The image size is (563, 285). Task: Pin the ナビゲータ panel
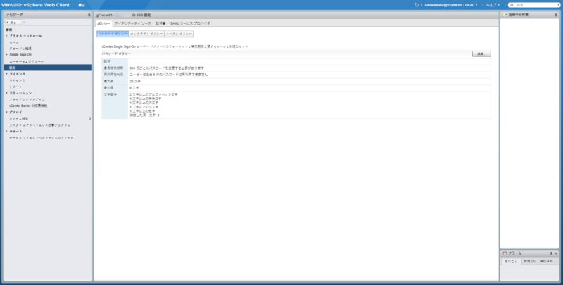coord(89,15)
